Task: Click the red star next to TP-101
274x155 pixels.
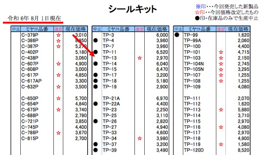Action: tap(221, 52)
